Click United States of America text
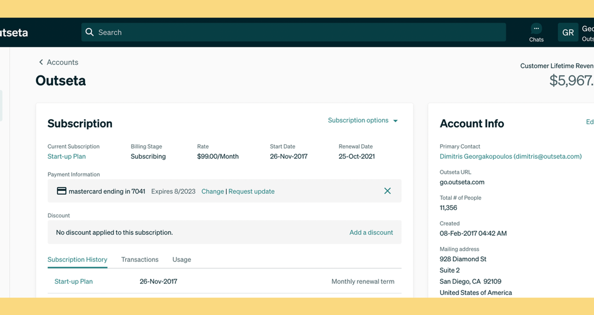 (476, 293)
